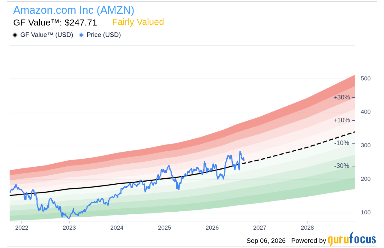Viewport: 384px width, 248px height.
Task: Click the 2023 x-axis label
Action: pyautogui.click(x=69, y=228)
